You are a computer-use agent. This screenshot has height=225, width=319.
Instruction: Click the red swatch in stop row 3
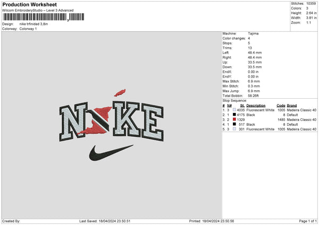(x=234, y=119)
